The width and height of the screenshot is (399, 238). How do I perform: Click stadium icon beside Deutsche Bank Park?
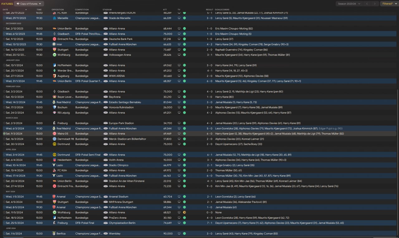click(x=105, y=39)
